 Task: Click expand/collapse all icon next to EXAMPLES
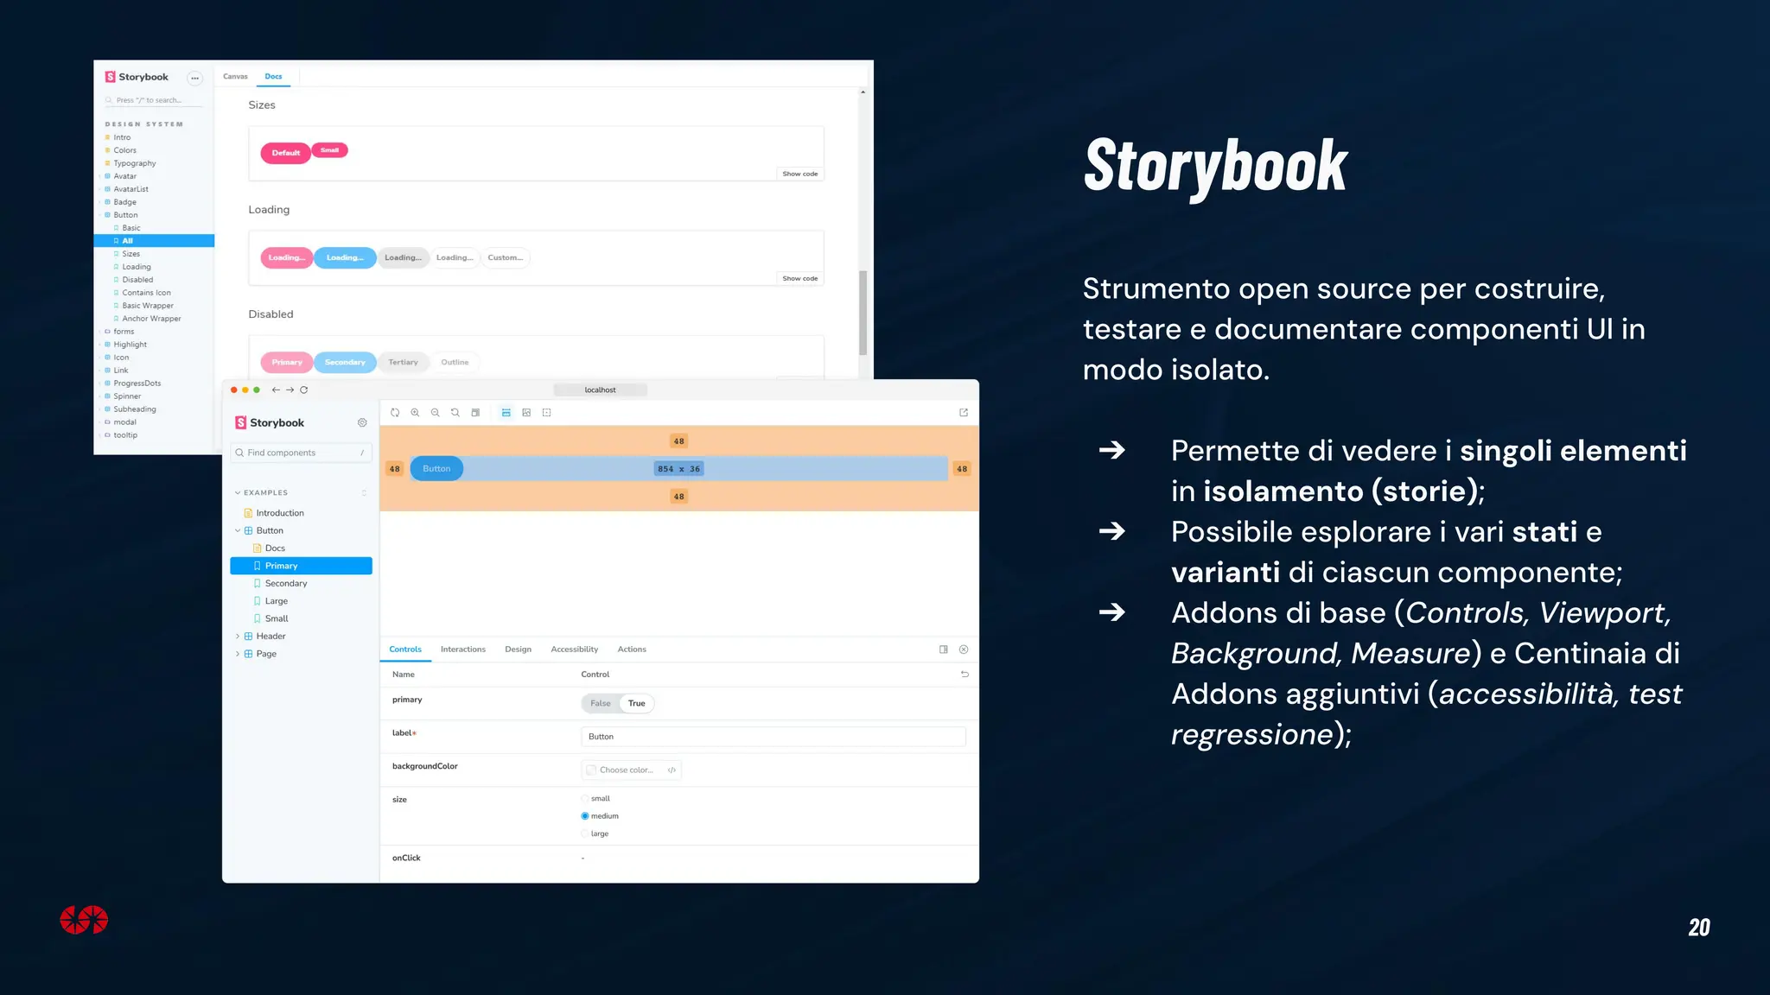pyautogui.click(x=364, y=493)
